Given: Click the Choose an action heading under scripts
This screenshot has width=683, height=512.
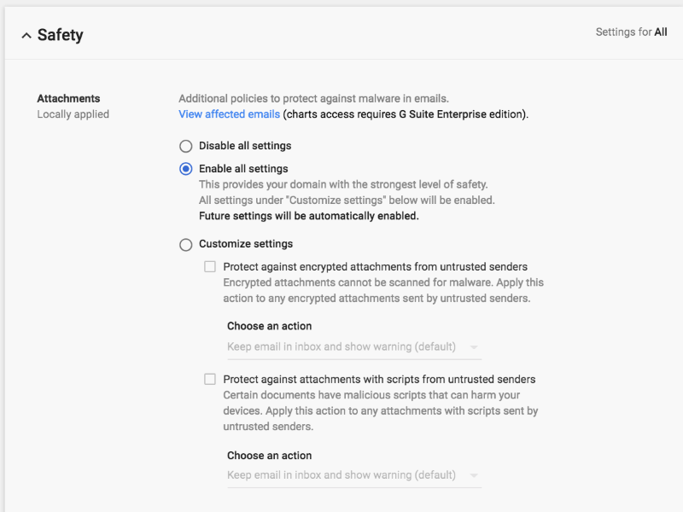Looking at the screenshot, I should point(269,456).
